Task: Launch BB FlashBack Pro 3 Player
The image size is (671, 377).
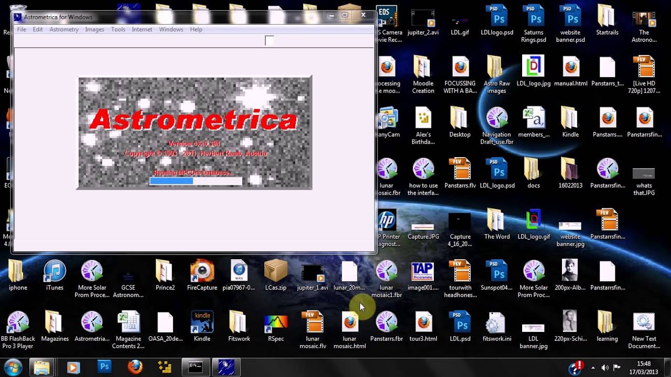Action: (18, 330)
